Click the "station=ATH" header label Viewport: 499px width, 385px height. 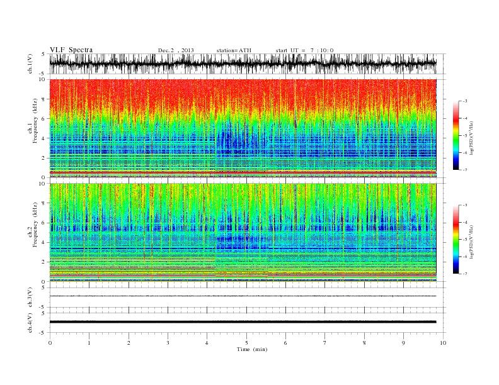234,50
